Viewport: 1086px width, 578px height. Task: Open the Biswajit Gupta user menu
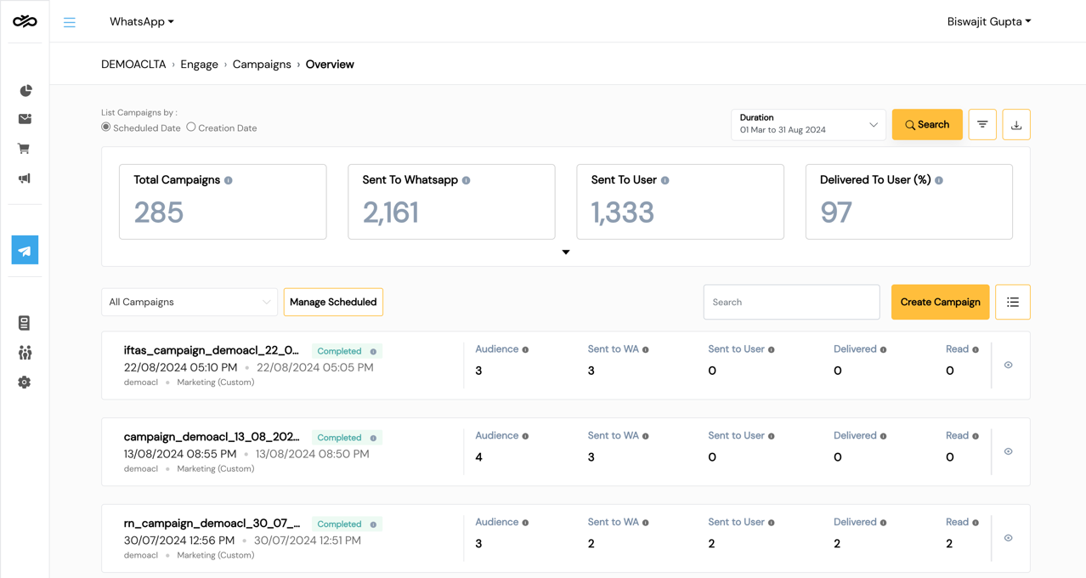click(x=989, y=21)
